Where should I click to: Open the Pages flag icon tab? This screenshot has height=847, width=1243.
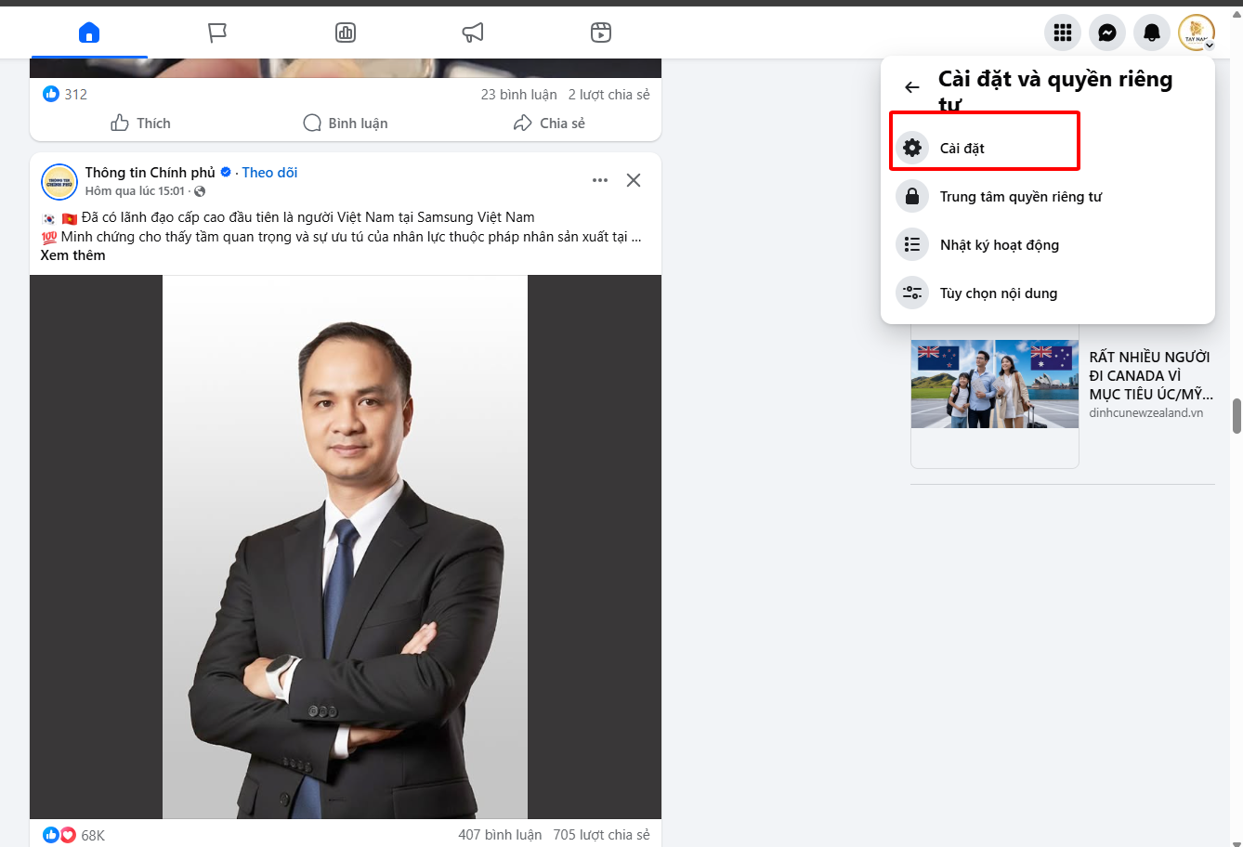[x=217, y=33]
